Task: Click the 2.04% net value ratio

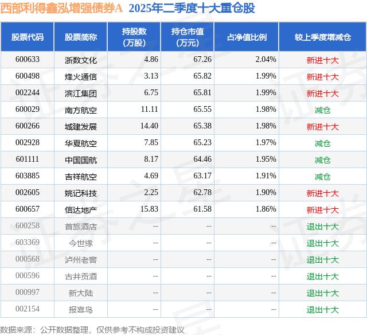Action: (x=266, y=60)
